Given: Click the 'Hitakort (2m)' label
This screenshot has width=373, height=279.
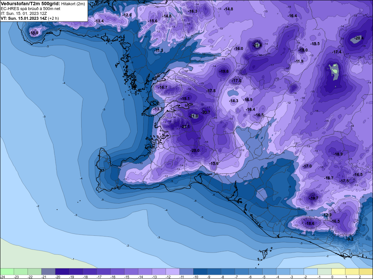Looking at the screenshot, I should coord(73,4).
